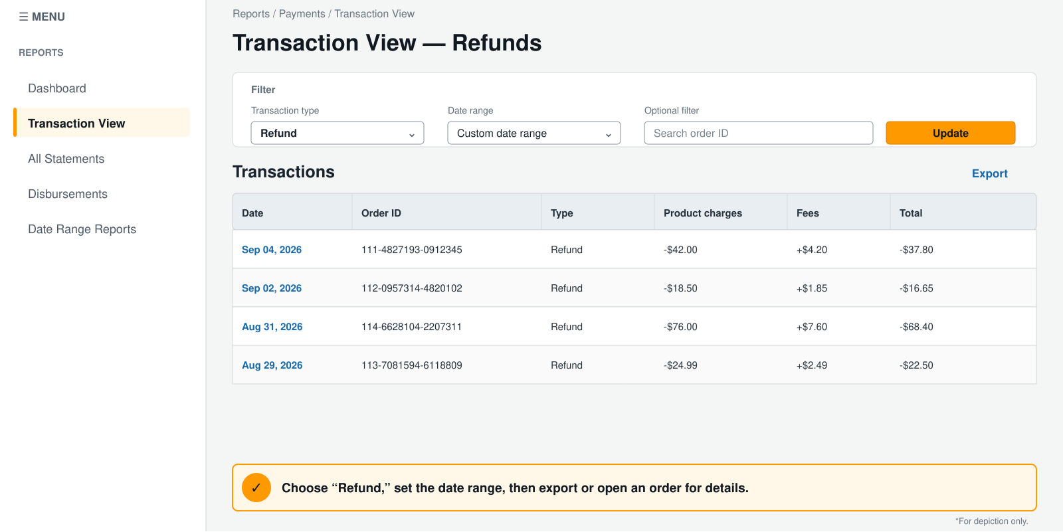Click the +$1.85 fee value
Image resolution: width=1063 pixels, height=532 pixels.
(812, 288)
